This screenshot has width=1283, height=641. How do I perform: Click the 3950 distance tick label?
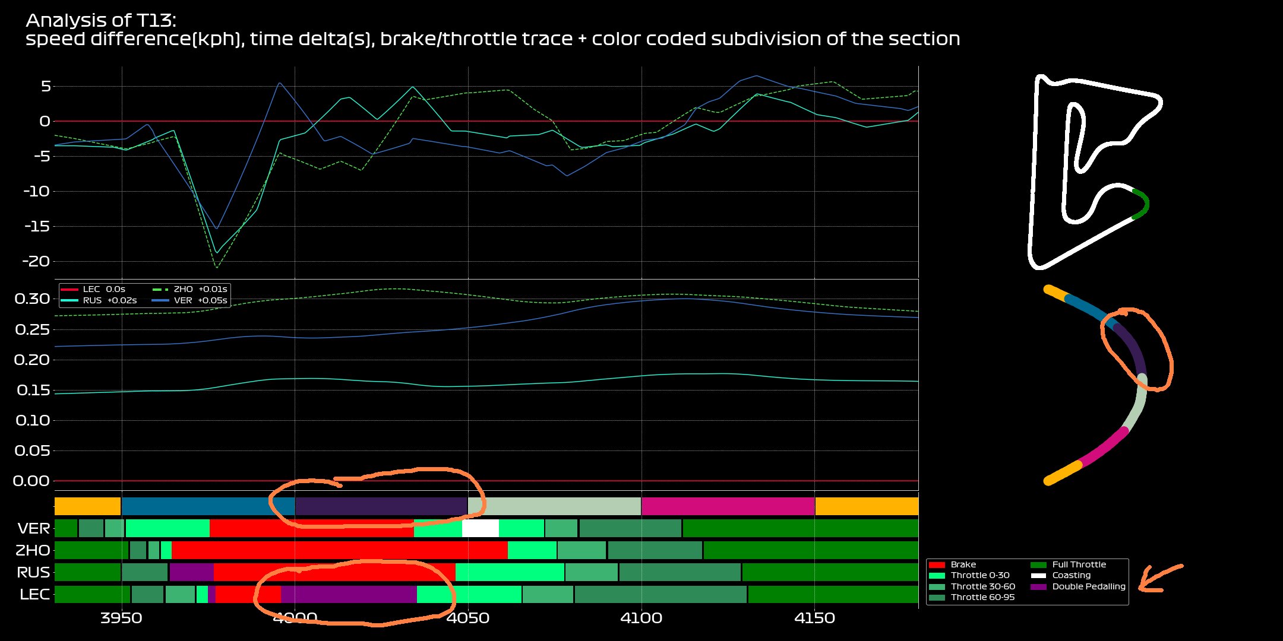(121, 618)
